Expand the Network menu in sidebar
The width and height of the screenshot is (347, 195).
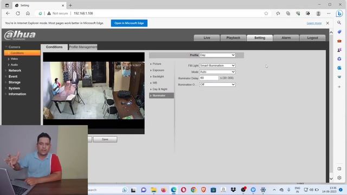point(15,70)
